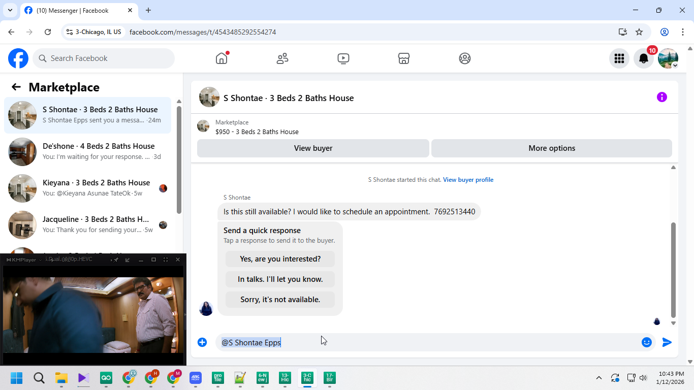Viewport: 694px width, 390px height.
Task: Click the chat scroll-up arrow
Action: coord(673,168)
